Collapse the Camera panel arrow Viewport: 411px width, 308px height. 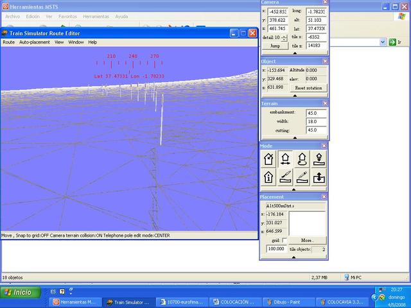[x=295, y=54]
